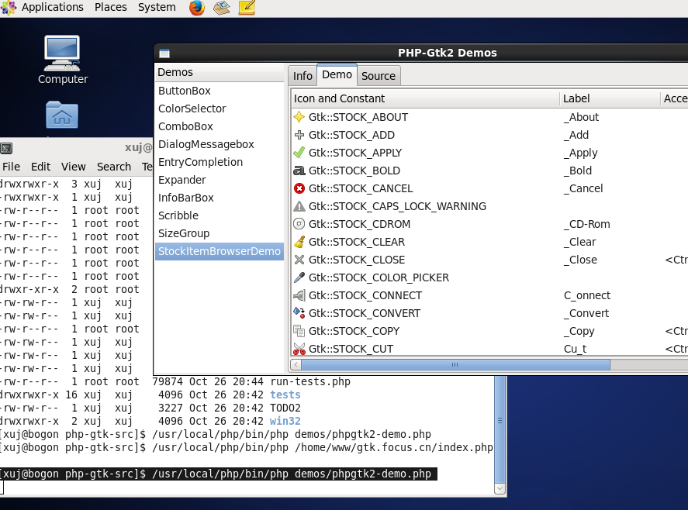Click the STOCK_COLOR_PICKER eyedropper icon
The height and width of the screenshot is (510, 688).
(299, 277)
